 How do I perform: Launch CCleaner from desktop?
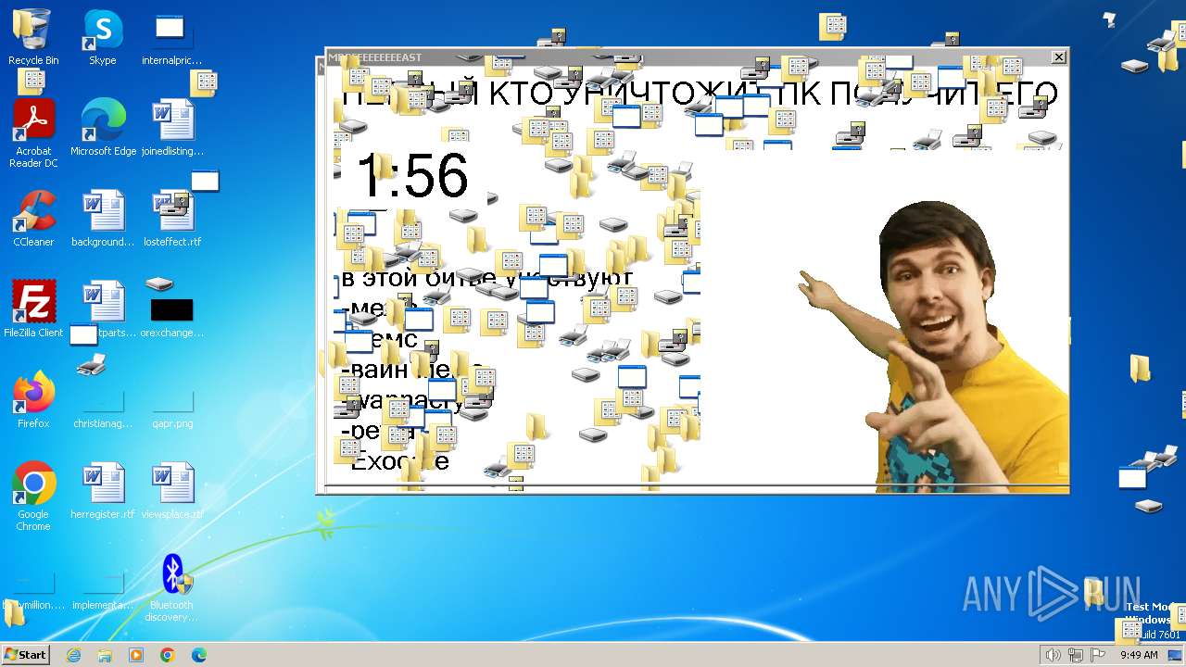pyautogui.click(x=33, y=219)
